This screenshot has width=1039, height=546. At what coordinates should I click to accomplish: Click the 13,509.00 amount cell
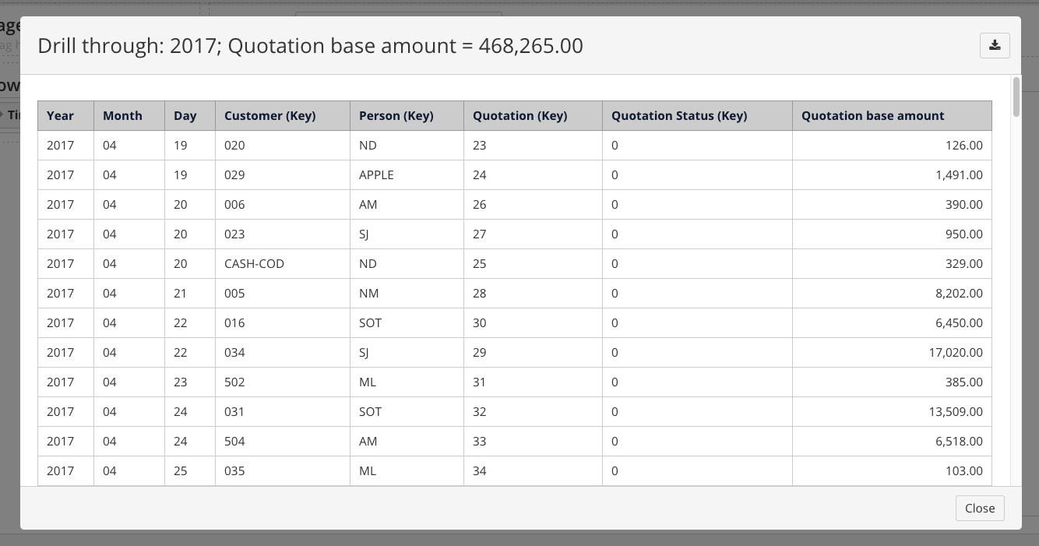(955, 411)
